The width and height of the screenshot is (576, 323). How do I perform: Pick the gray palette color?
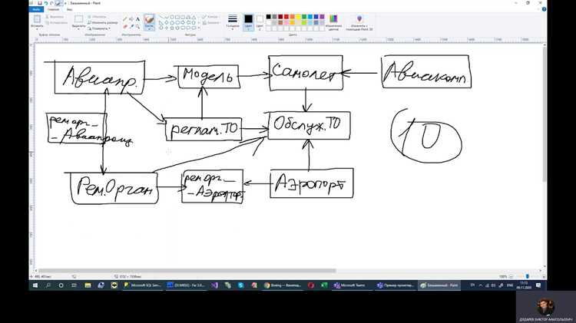click(x=274, y=17)
